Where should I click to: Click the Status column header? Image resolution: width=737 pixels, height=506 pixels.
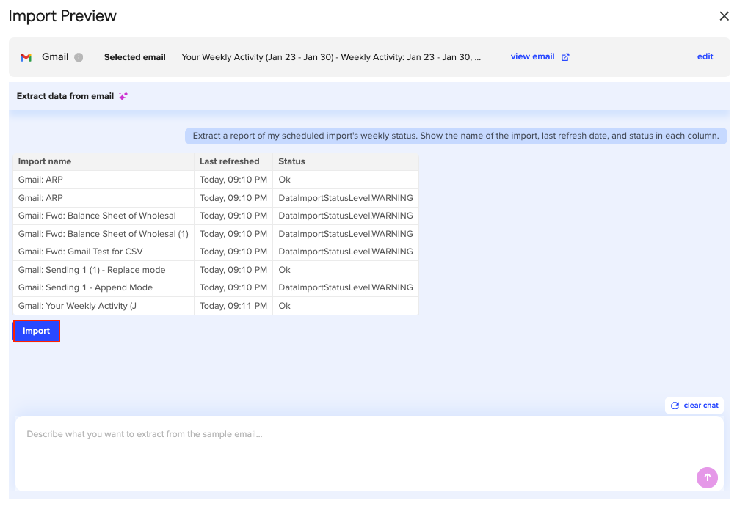click(x=292, y=161)
